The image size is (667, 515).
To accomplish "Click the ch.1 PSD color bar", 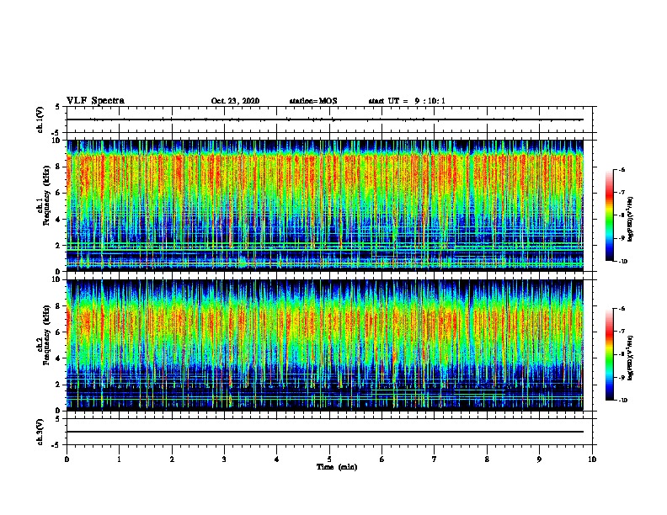I will tap(609, 215).
